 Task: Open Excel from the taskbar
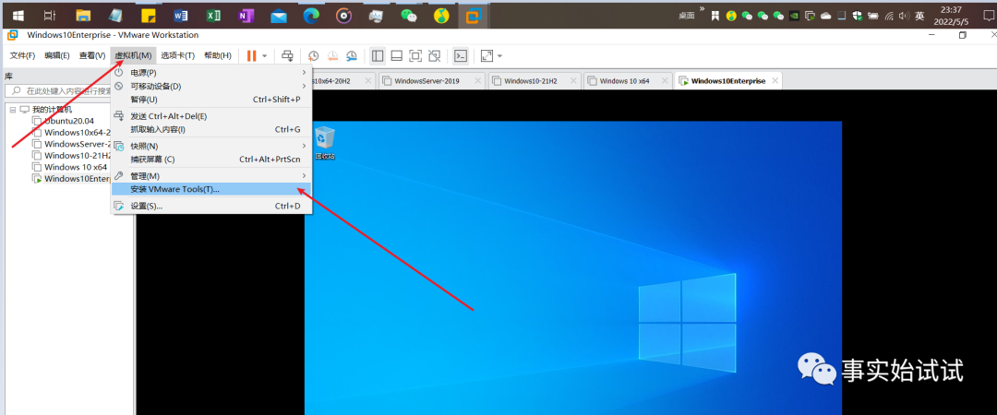213,15
